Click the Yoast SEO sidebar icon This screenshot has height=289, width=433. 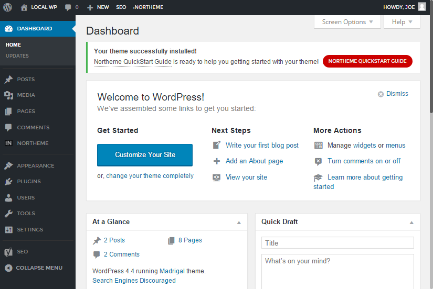[x=8, y=252]
